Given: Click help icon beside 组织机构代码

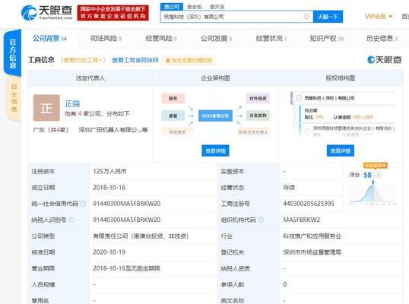Looking at the screenshot, I should [261, 220].
